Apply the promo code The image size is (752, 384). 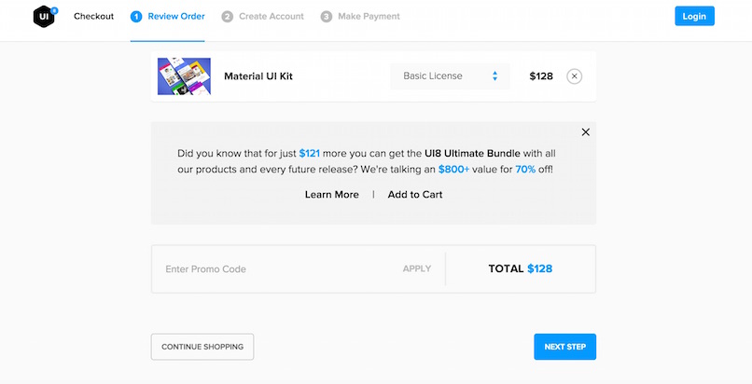click(417, 269)
